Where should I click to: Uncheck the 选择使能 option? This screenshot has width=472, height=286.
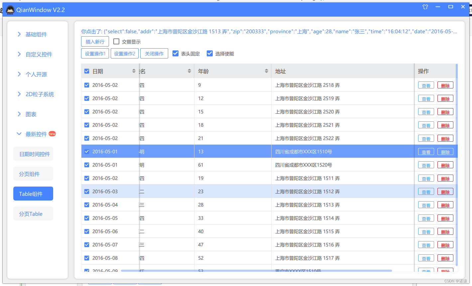coord(210,53)
